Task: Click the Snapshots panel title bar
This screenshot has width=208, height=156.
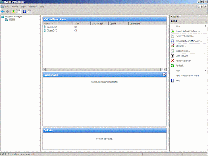Action: click(x=105, y=75)
